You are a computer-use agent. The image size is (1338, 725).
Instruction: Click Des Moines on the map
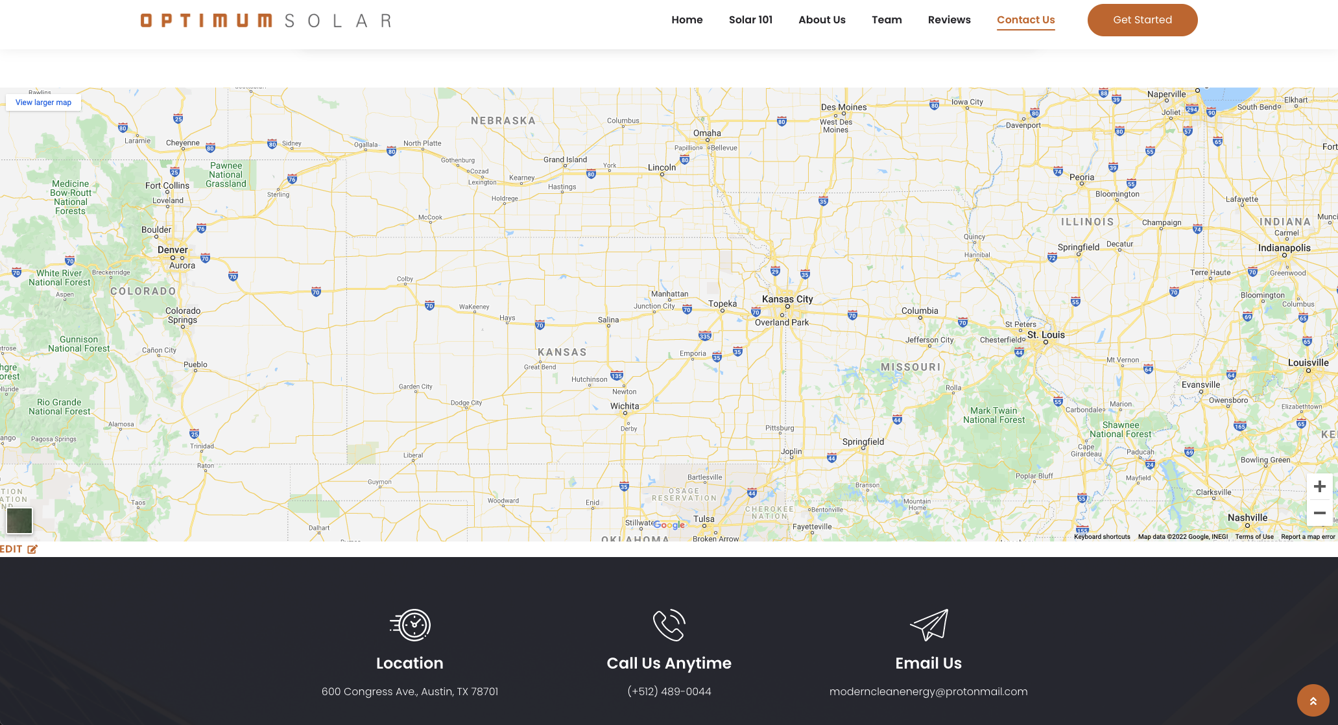coord(844,108)
